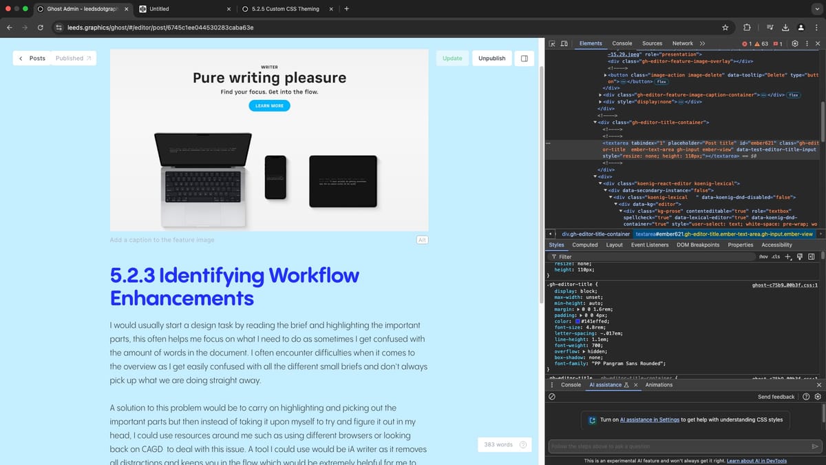The image size is (826, 465).
Task: Click the Unpublish button
Action: point(491,58)
